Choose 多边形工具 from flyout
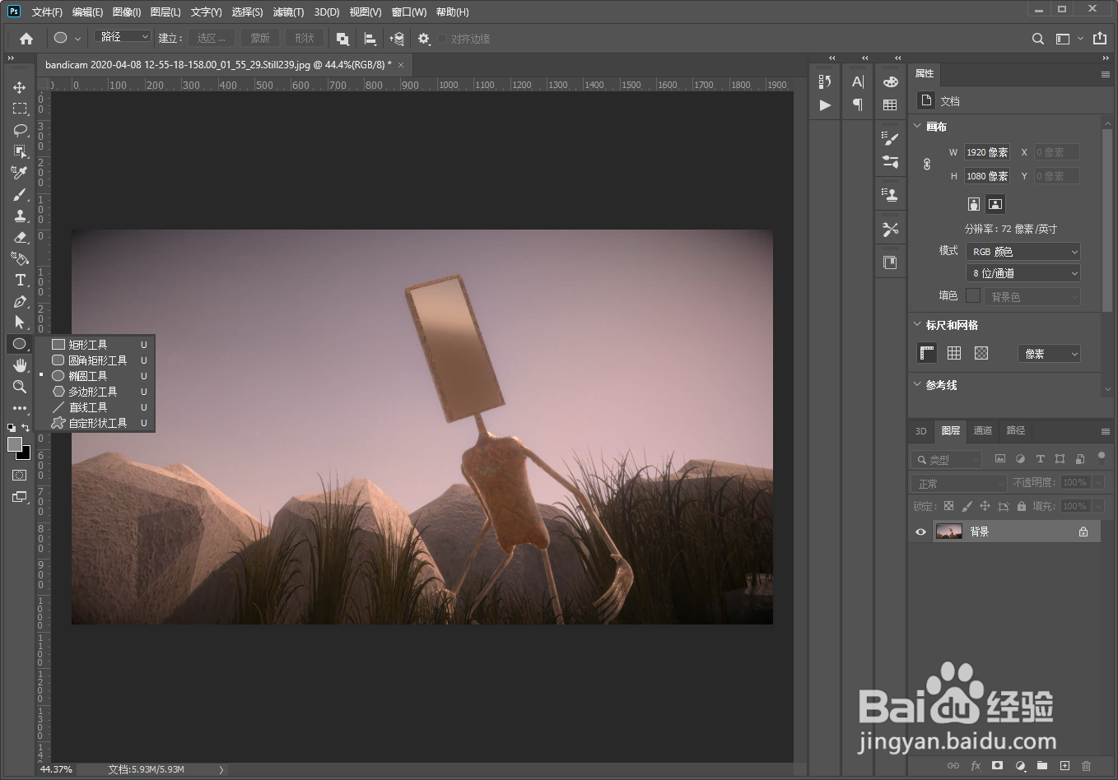 tap(95, 392)
